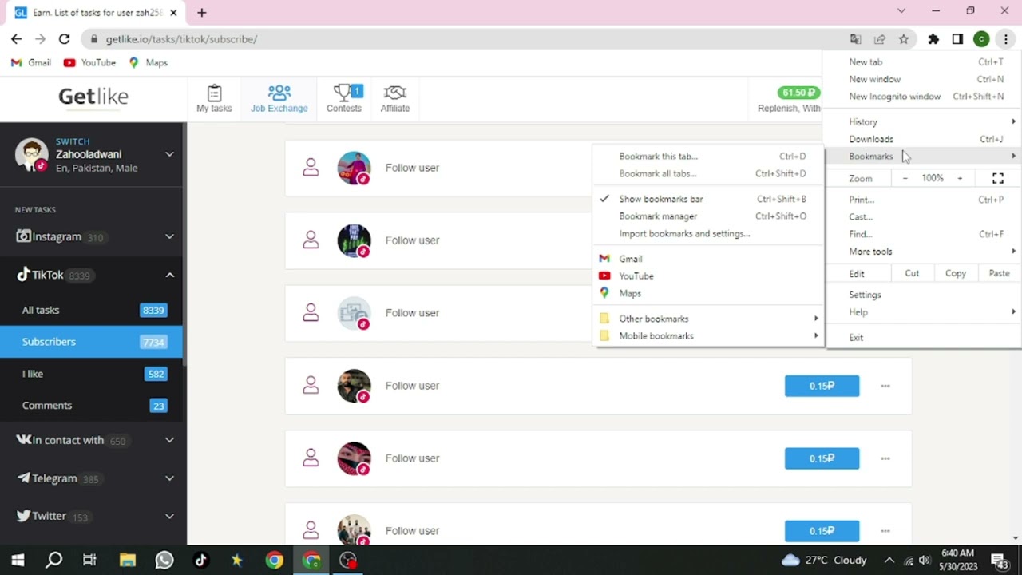
Task: Reload the page with refresh icon
Action: pos(64,39)
